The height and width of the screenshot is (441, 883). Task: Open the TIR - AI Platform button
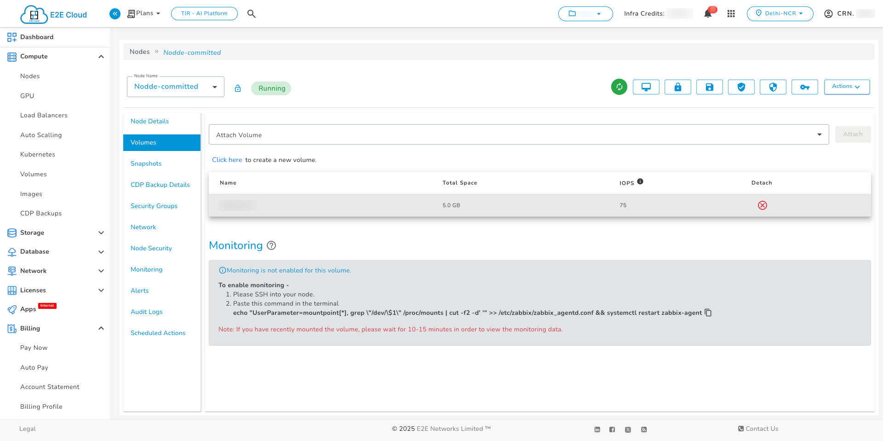click(204, 14)
